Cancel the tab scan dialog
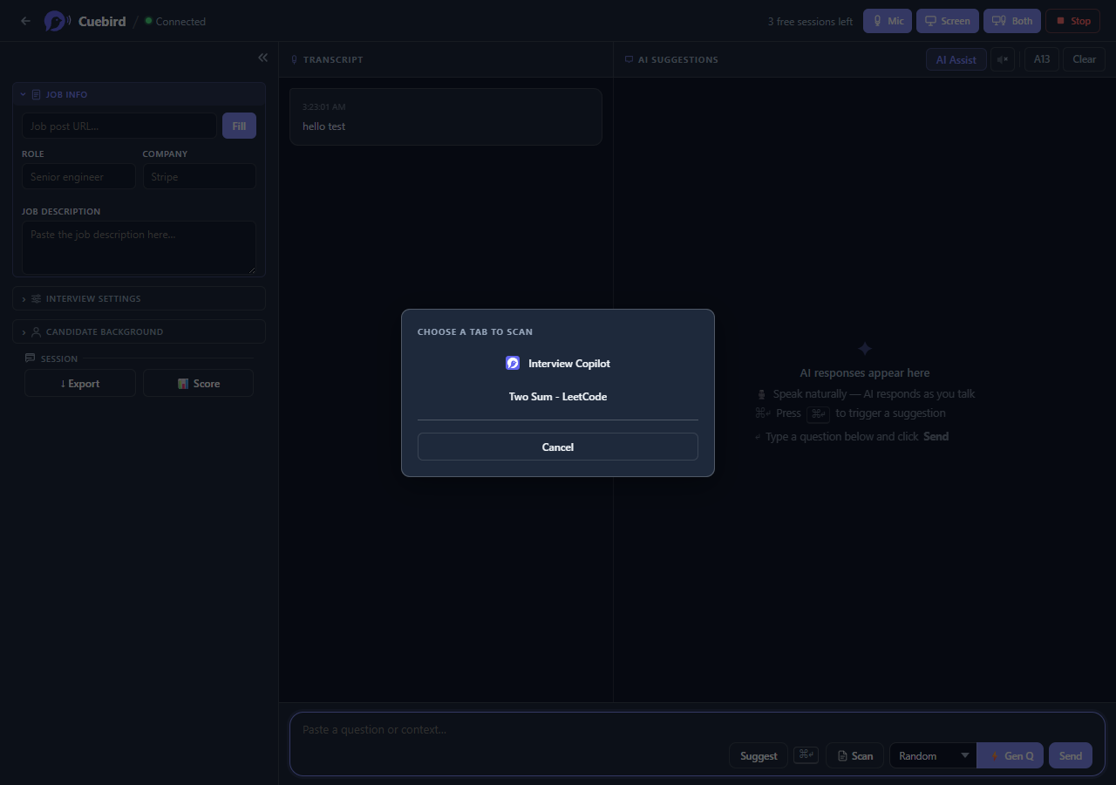Screen dimensions: 1116x785 [558, 447]
